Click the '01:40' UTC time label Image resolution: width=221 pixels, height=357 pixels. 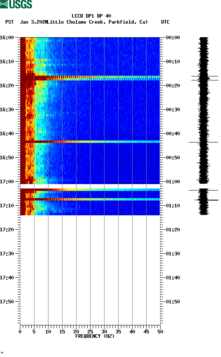[173, 277]
